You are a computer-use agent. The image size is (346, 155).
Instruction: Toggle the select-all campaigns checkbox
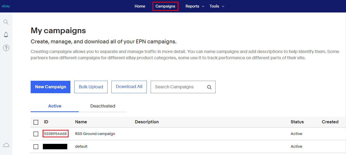click(x=36, y=122)
